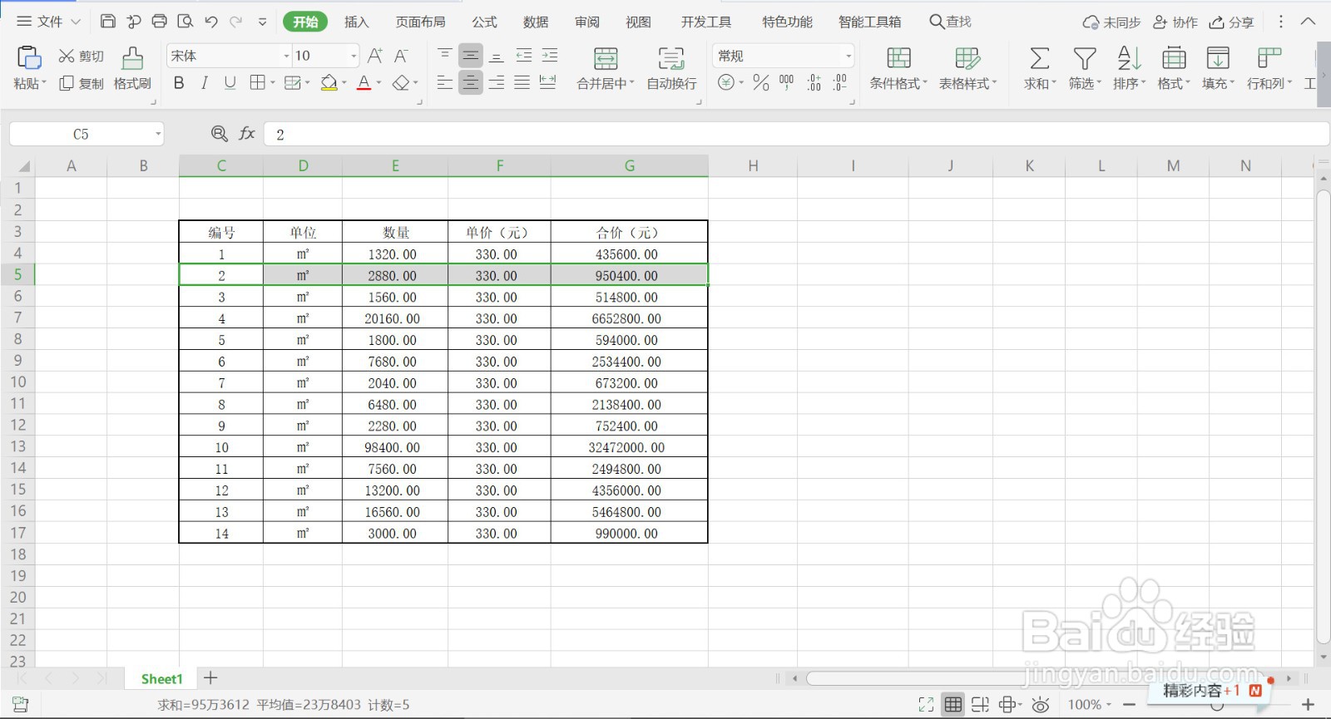Switch to the Insert (插入) tab
Screen dimensions: 1331x719
point(357,22)
